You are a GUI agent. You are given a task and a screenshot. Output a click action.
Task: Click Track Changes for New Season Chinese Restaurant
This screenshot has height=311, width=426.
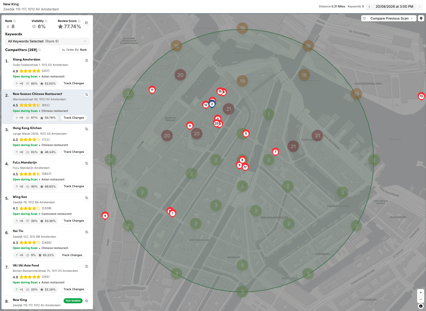(x=74, y=118)
